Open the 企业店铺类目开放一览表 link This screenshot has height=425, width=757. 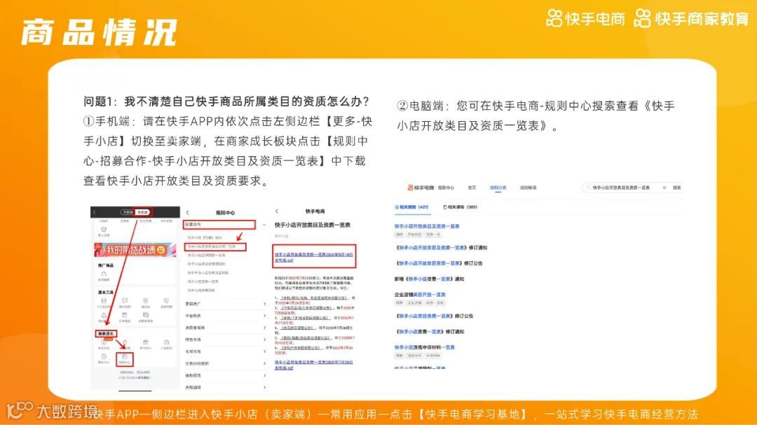pos(419,293)
